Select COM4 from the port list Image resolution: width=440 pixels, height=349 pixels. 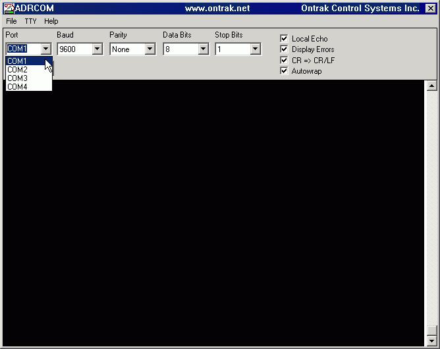(x=29, y=87)
